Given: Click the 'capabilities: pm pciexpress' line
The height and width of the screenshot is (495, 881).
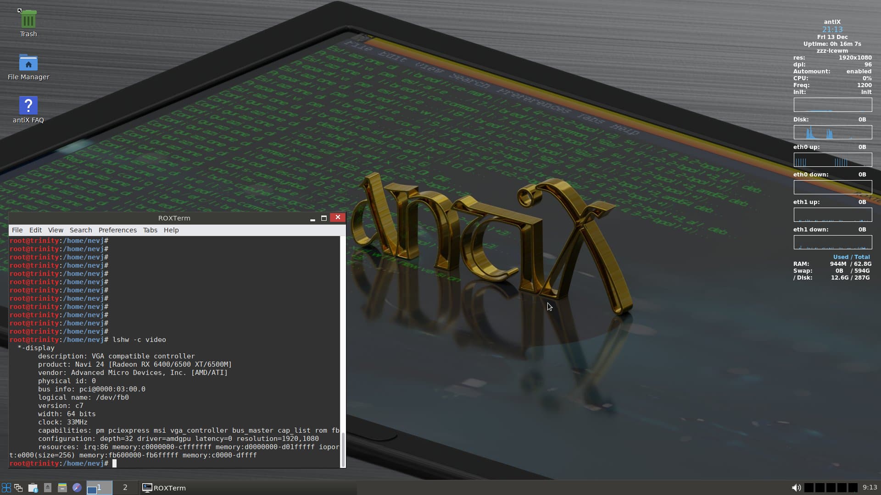Looking at the screenshot, I should (x=189, y=430).
